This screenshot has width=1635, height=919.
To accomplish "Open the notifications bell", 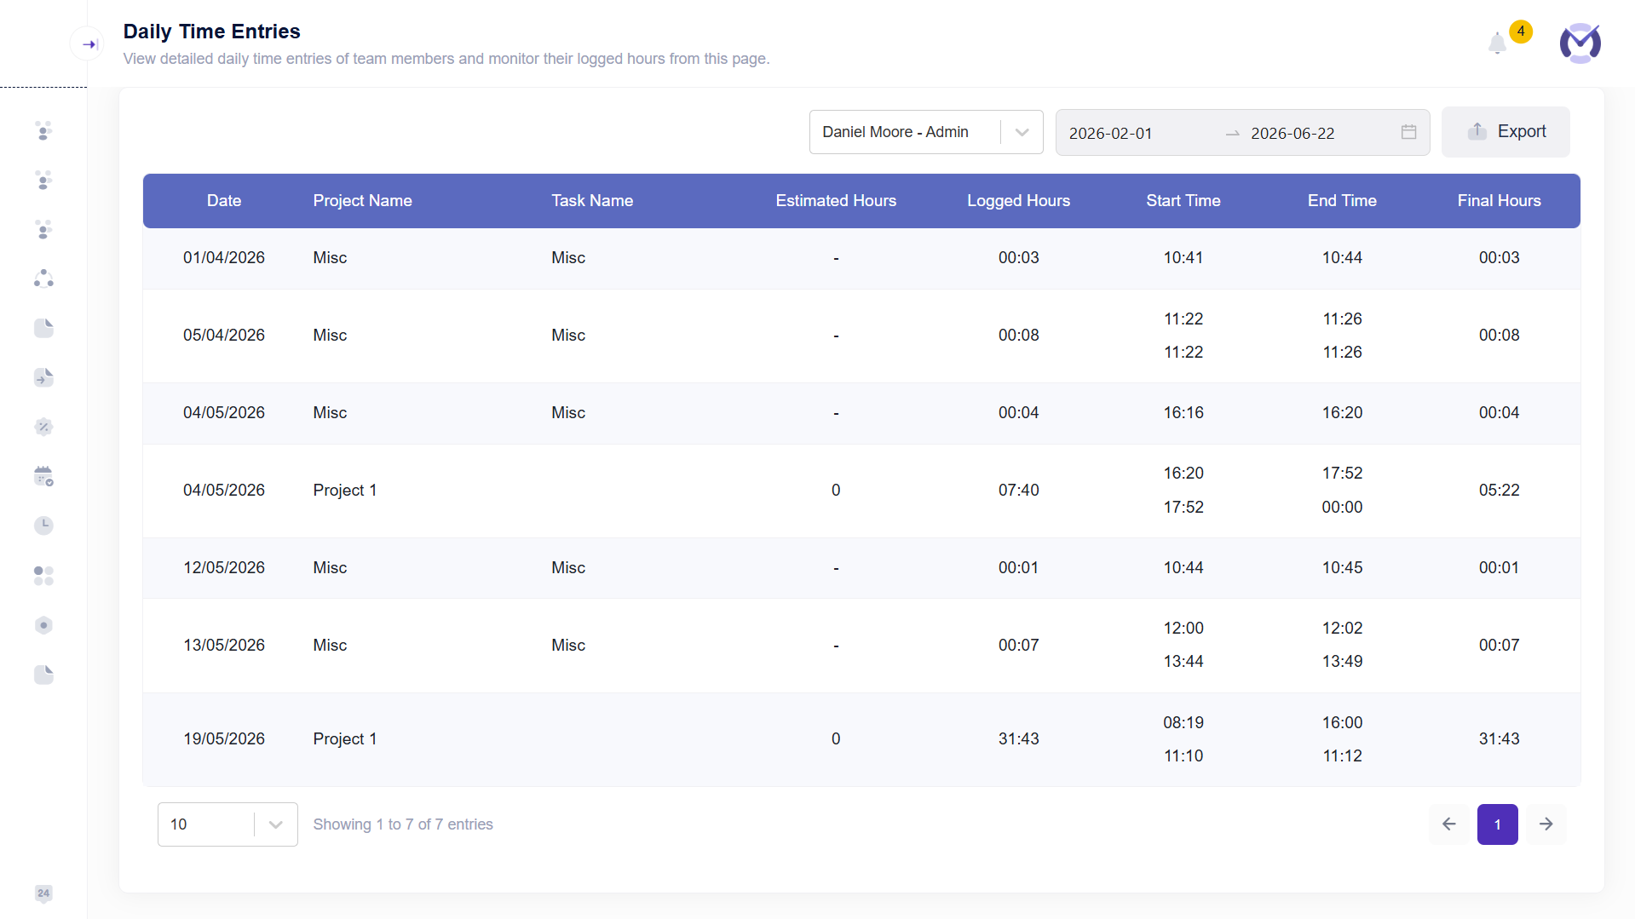I will 1497,43.
